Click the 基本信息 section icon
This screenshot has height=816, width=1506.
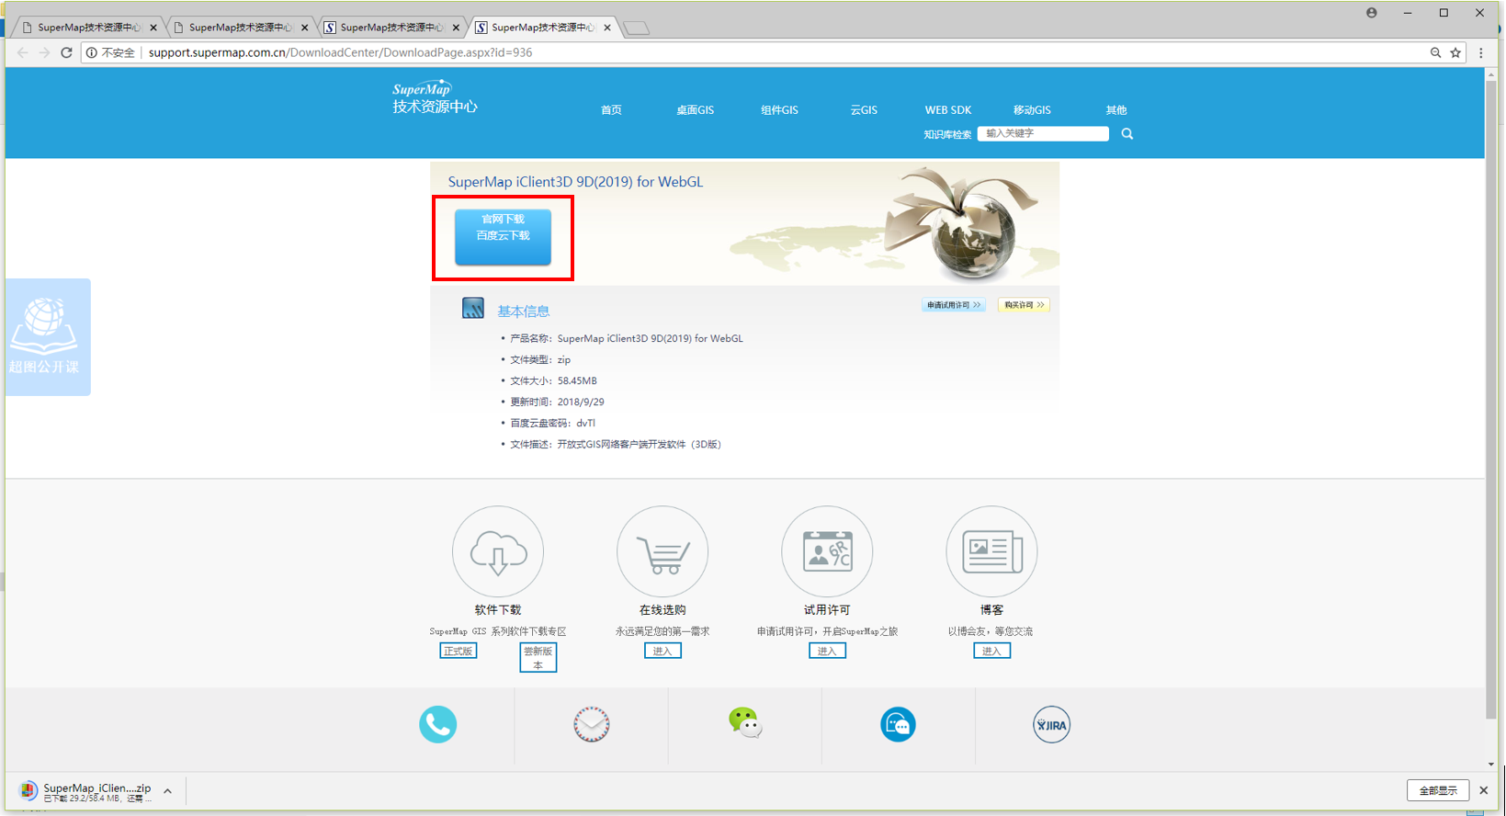(x=473, y=309)
